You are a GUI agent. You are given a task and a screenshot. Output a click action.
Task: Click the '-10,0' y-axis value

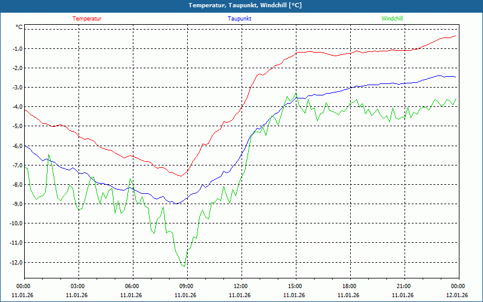(16, 223)
